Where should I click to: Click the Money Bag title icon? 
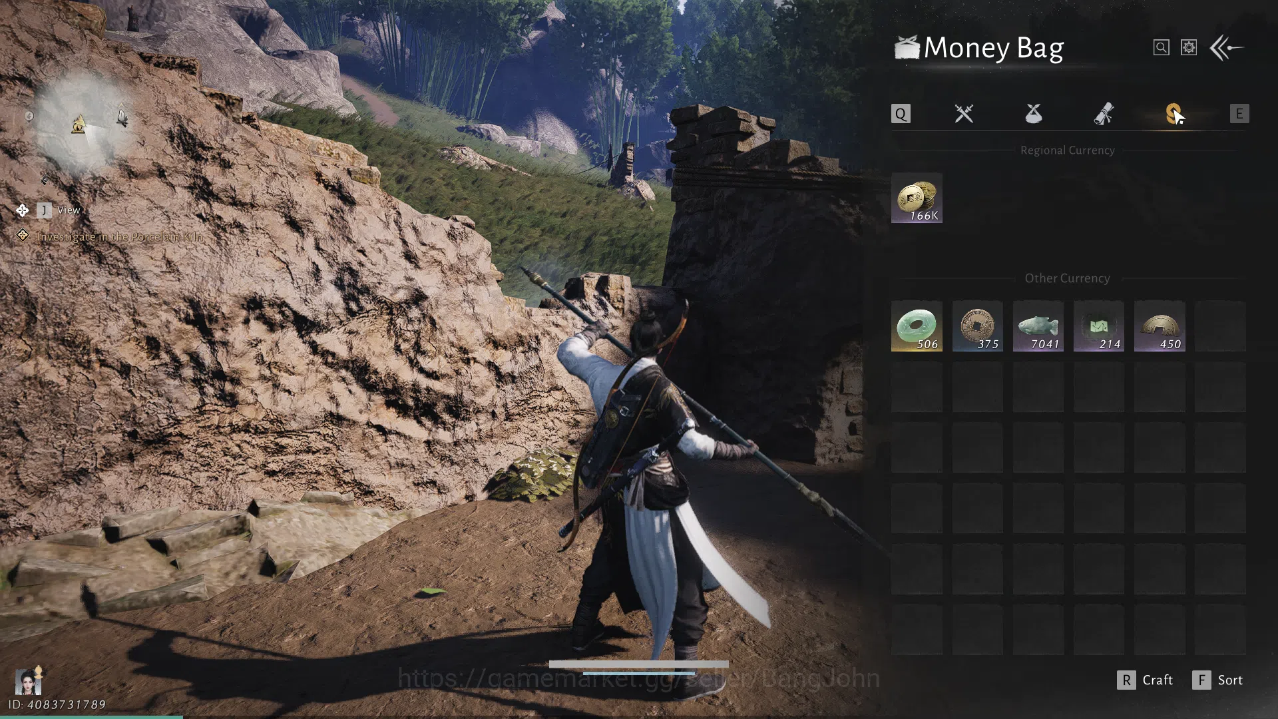pyautogui.click(x=906, y=47)
